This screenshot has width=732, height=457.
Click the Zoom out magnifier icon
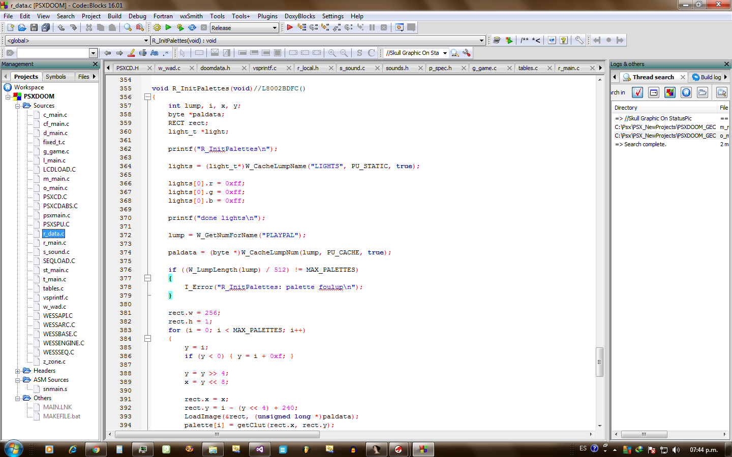[344, 53]
